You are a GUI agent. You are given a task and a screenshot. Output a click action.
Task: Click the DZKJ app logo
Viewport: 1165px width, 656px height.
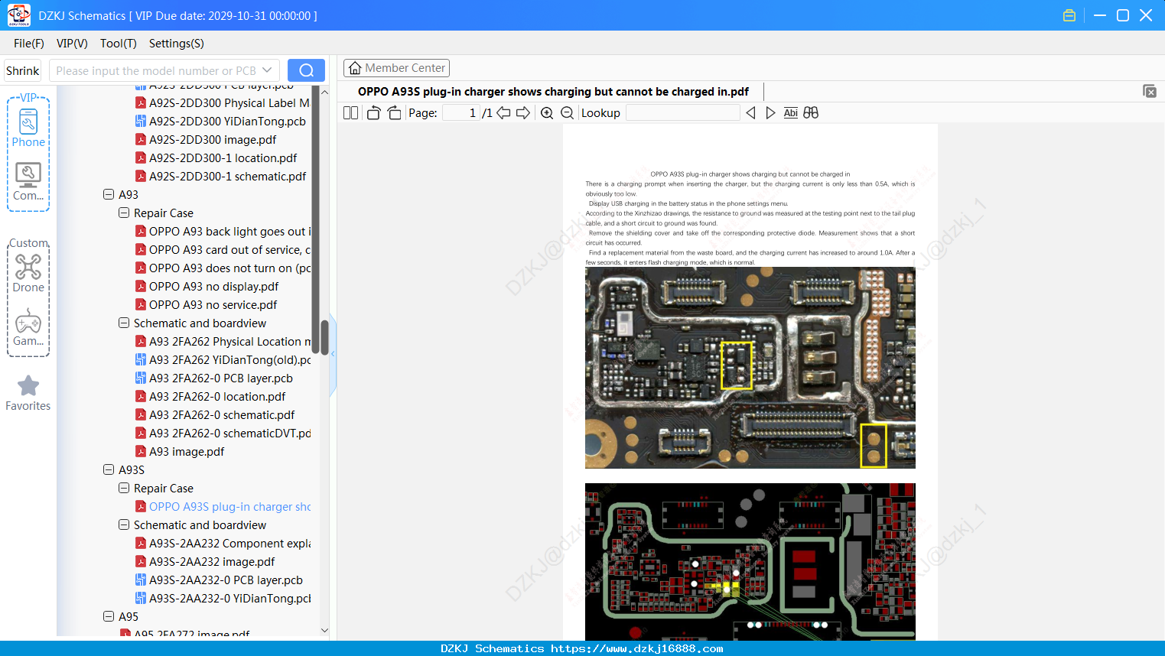[x=18, y=15]
